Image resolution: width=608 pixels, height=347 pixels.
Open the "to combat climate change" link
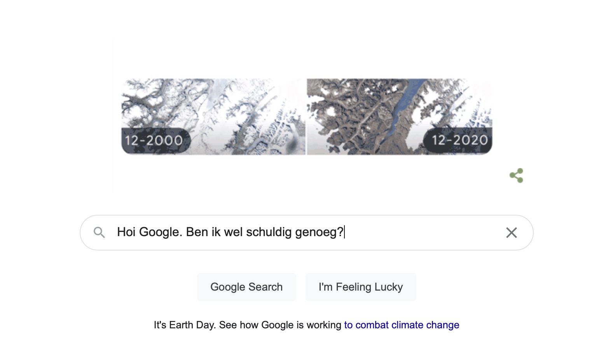click(x=402, y=325)
